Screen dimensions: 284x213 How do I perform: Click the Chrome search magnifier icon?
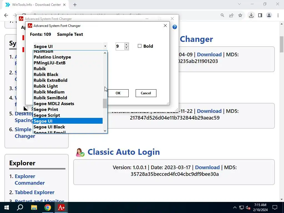coord(222,16)
